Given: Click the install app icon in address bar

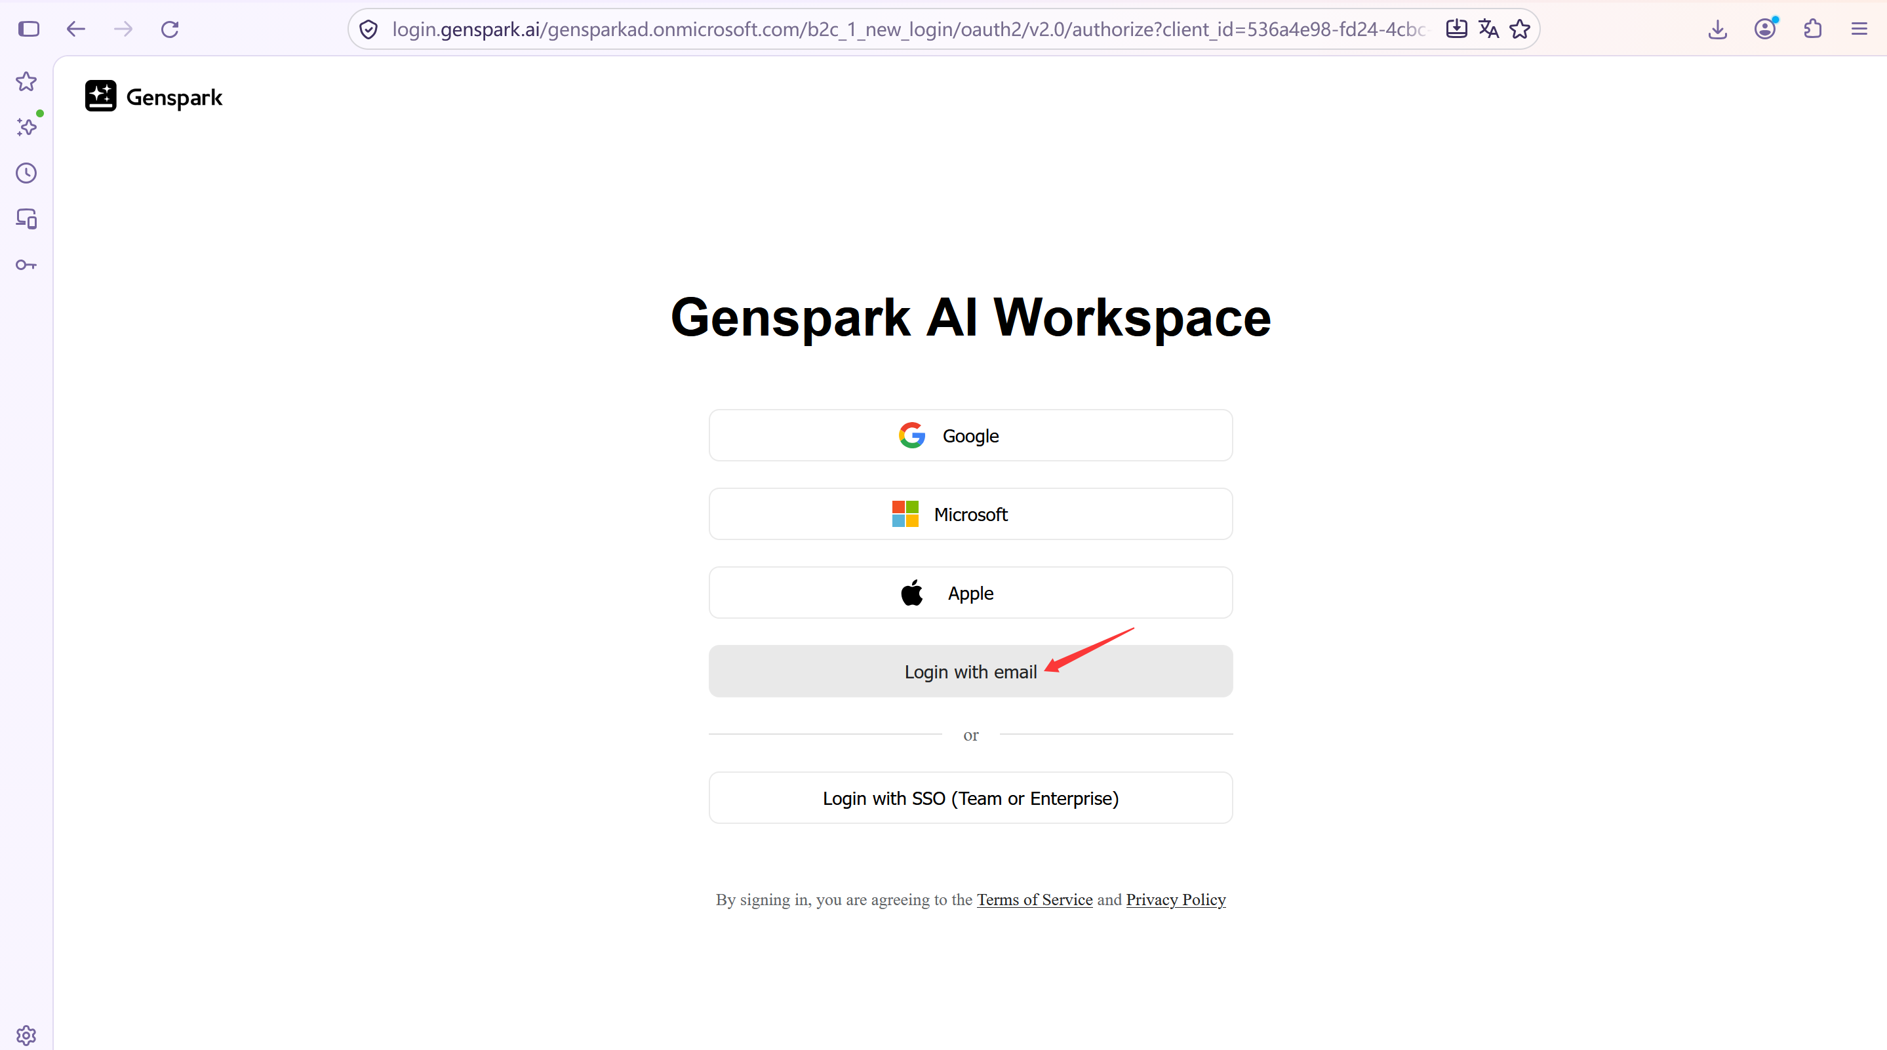Looking at the screenshot, I should click(1456, 29).
